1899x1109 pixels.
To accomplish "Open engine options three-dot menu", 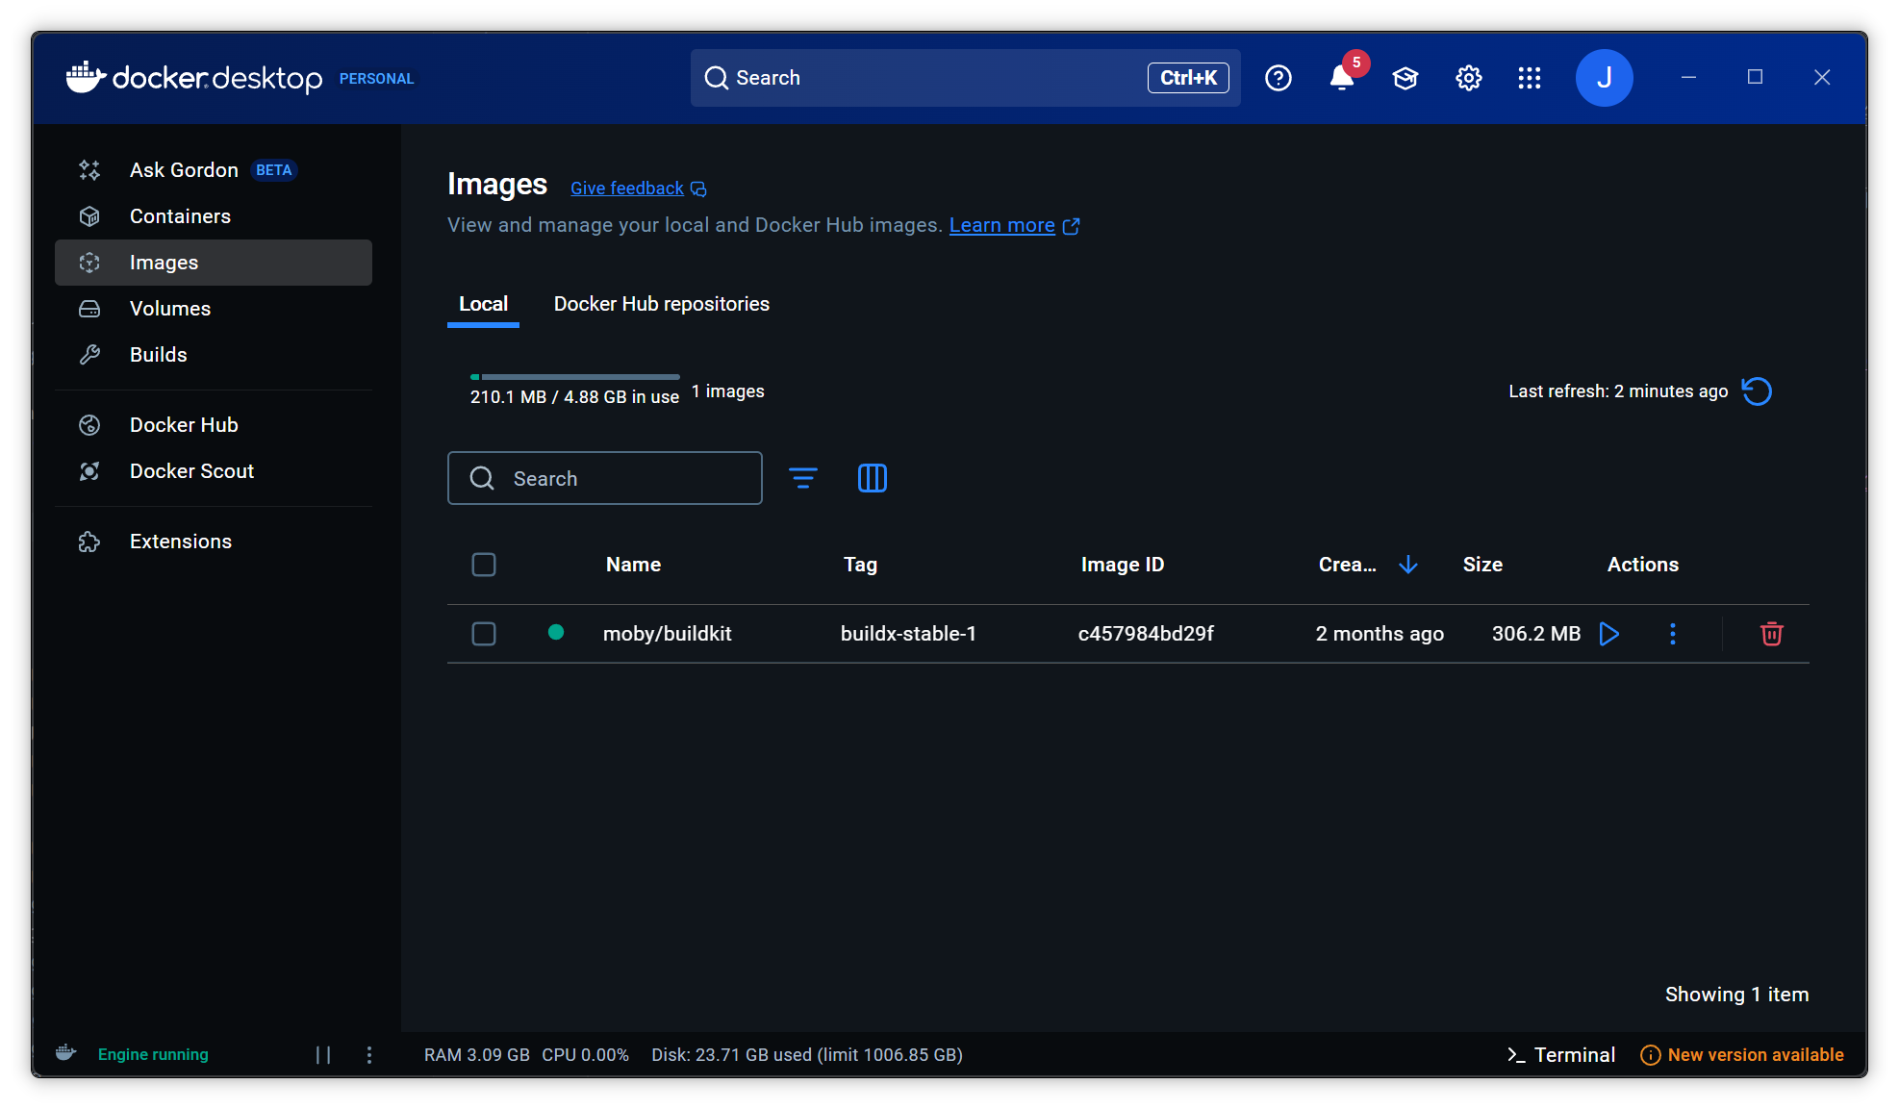I will 369,1055.
